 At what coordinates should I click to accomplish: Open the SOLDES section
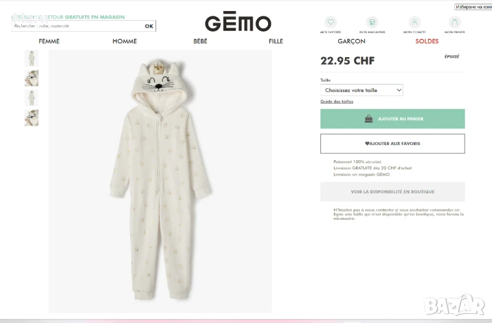[x=427, y=41]
